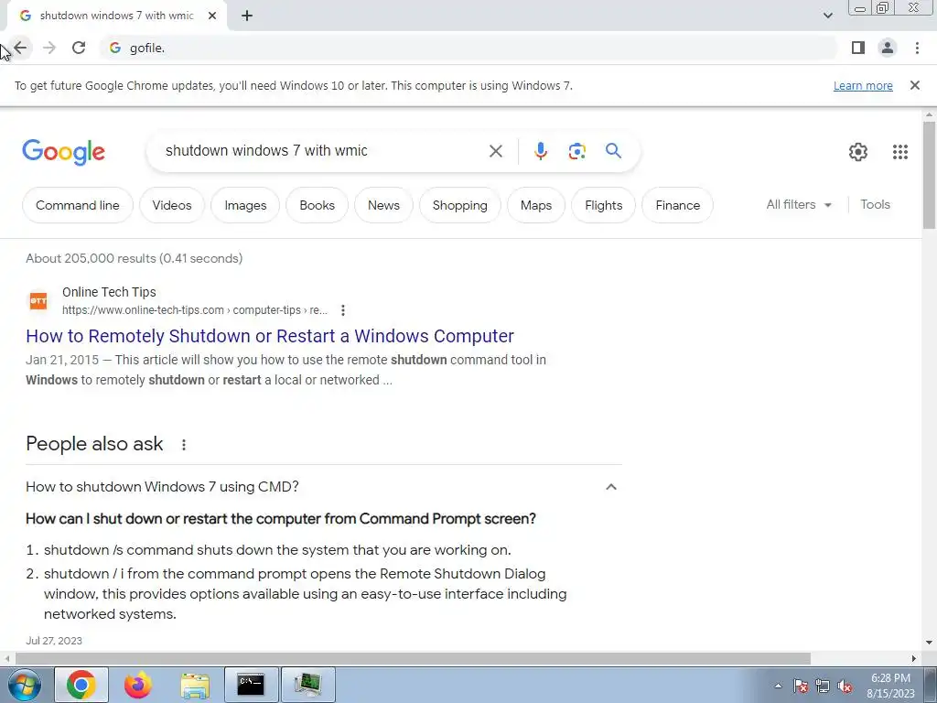Open Google quick settings gear
Image resolution: width=937 pixels, height=703 pixels.
click(858, 152)
